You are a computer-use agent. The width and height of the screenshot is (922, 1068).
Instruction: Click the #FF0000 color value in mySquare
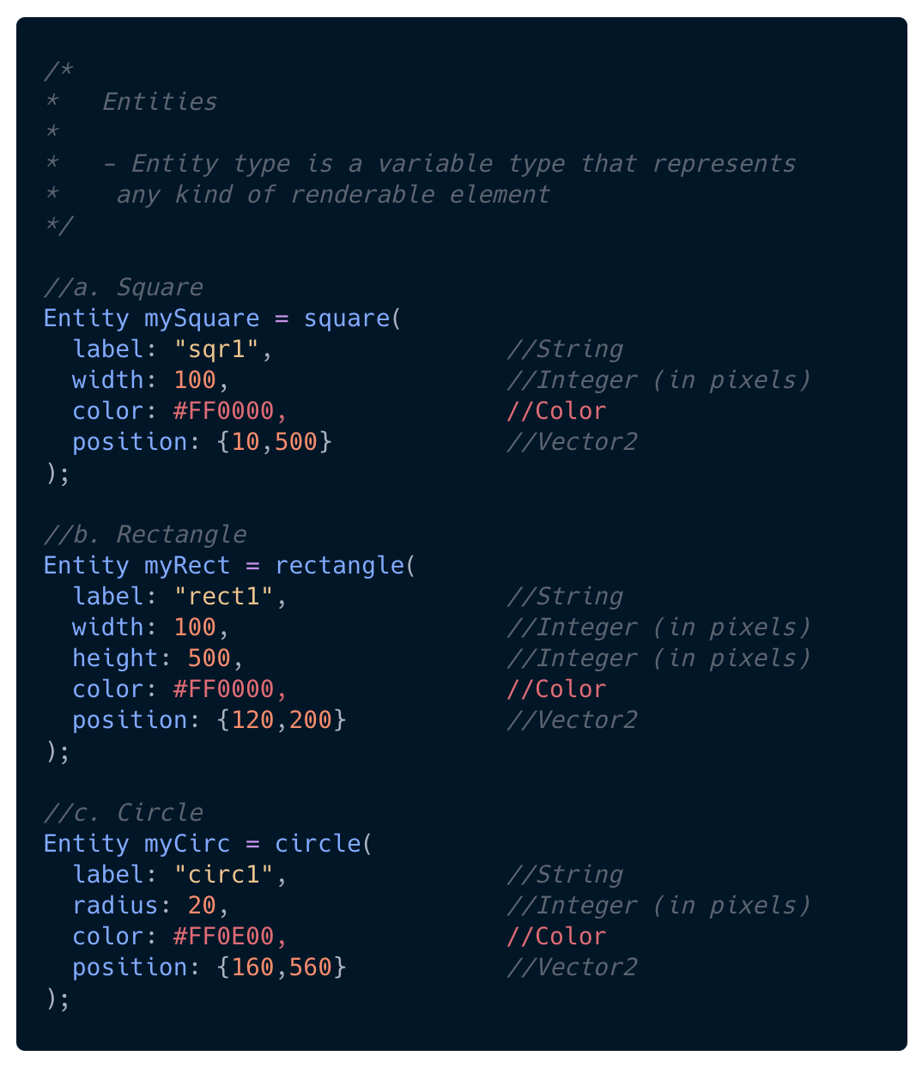click(x=223, y=411)
